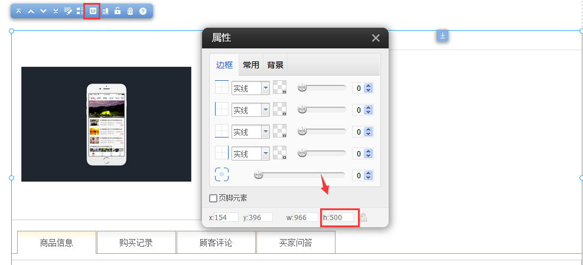
Task: Click the move-down-one-layer chevron icon
Action: tap(43, 11)
